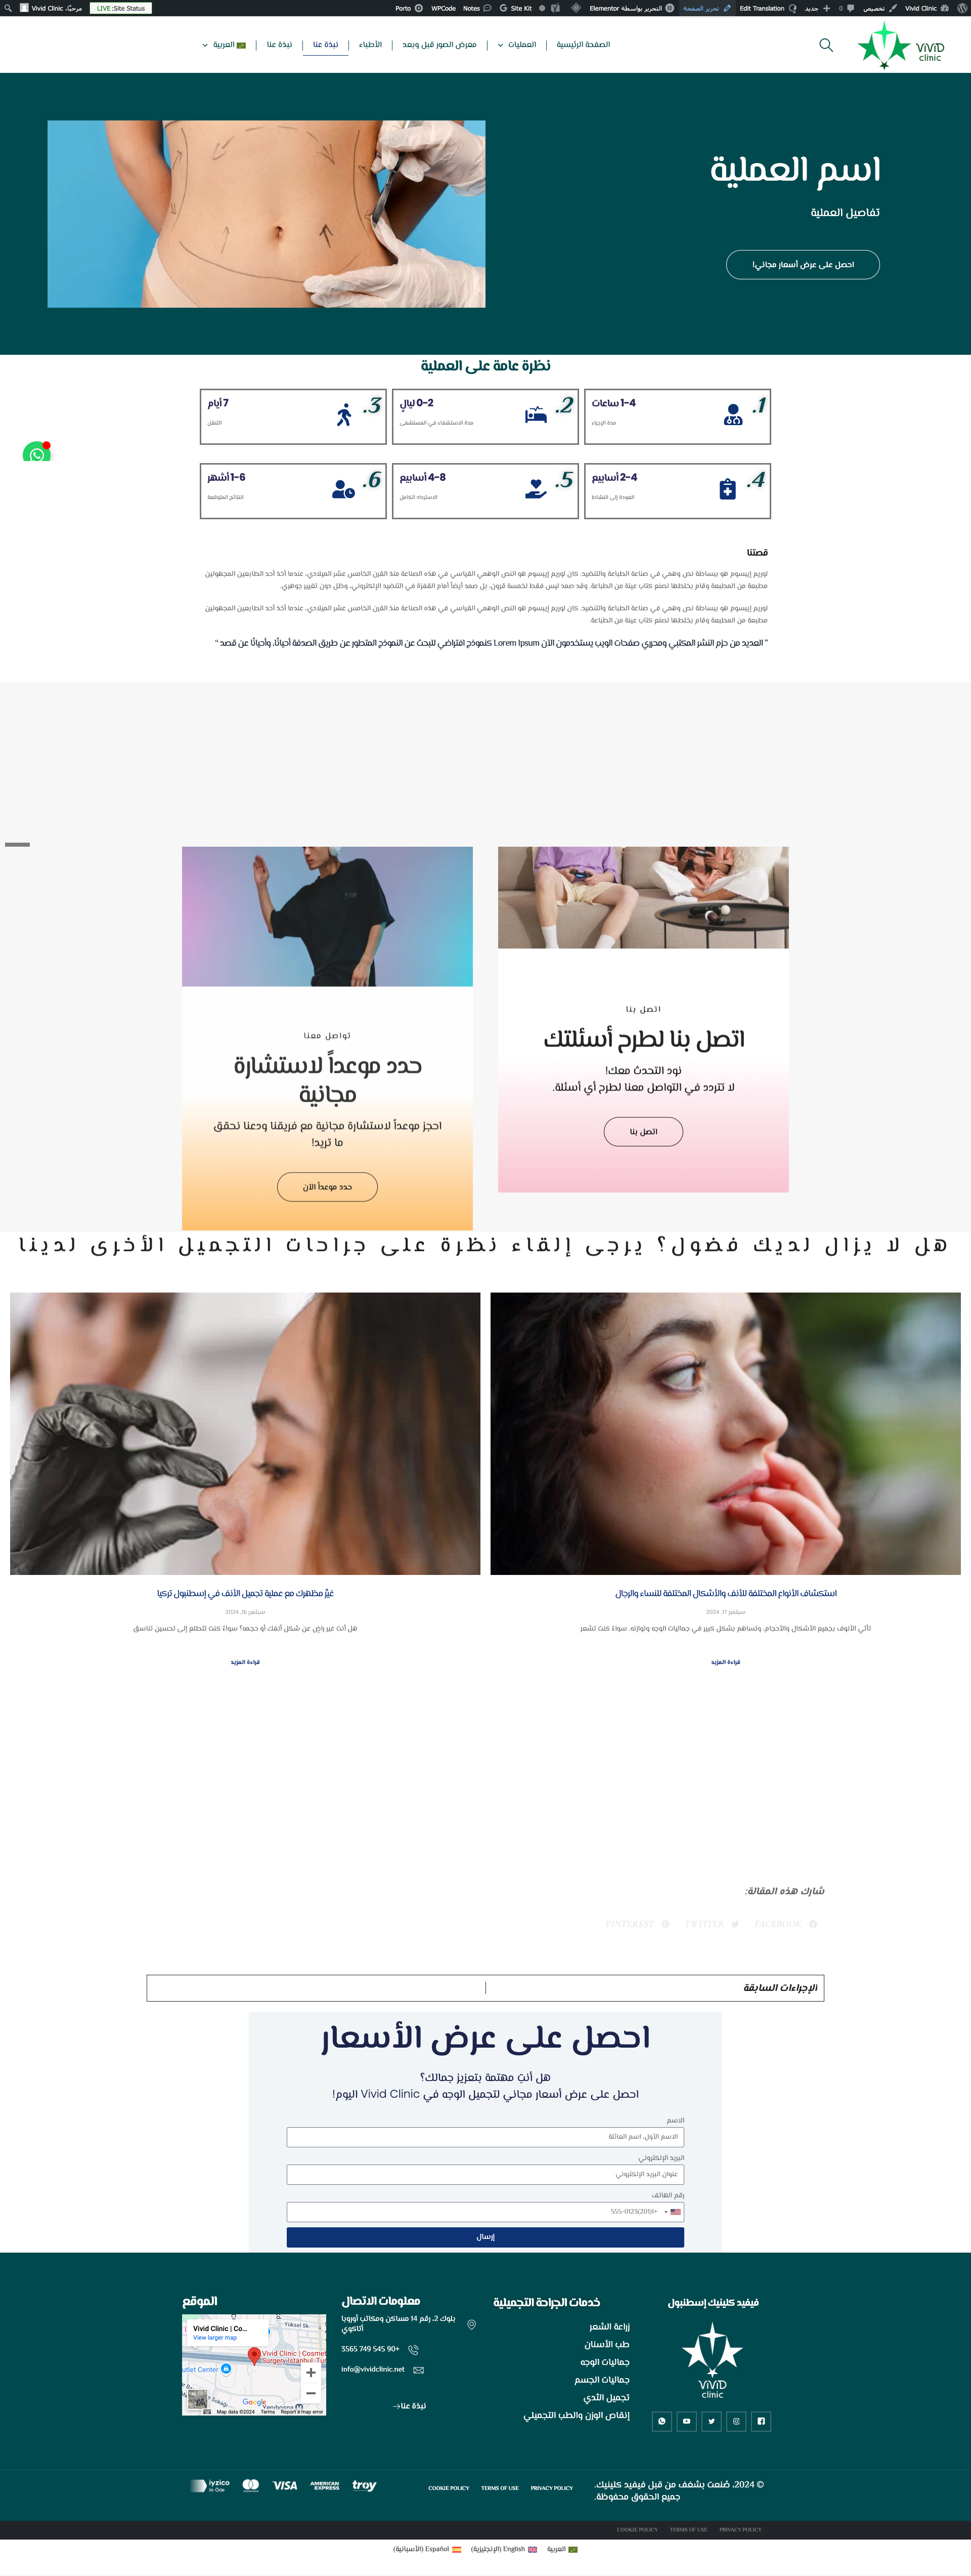Open the YouTube icon in footer
This screenshot has height=2576, width=971.
[x=686, y=2421]
